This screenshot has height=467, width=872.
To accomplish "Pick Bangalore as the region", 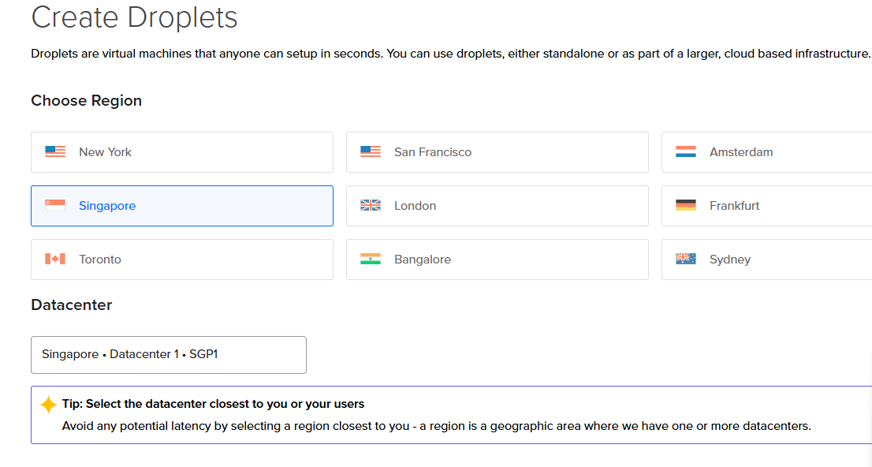I will pyautogui.click(x=497, y=260).
